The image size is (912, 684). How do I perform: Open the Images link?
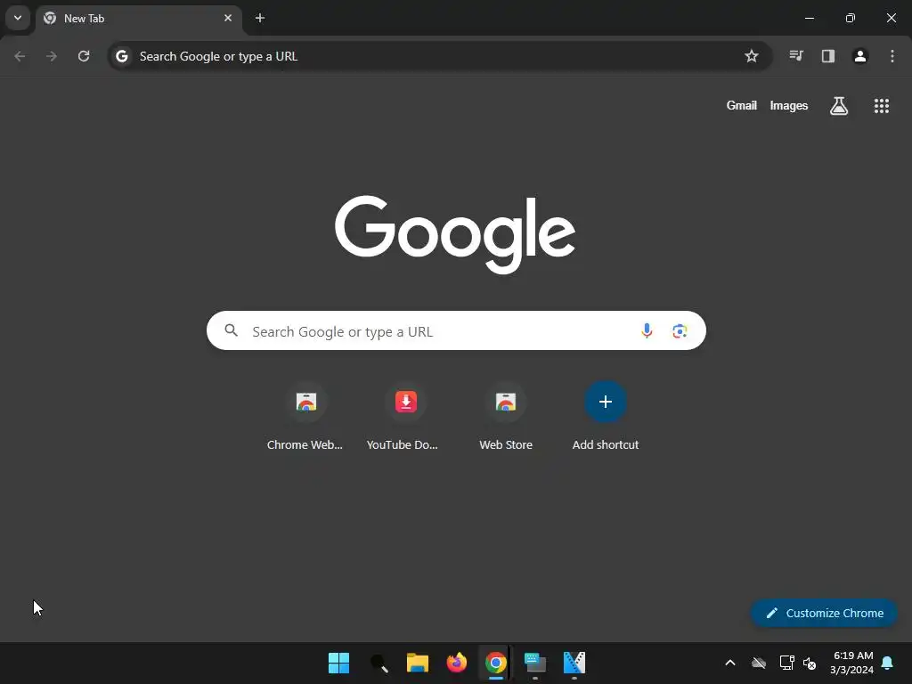click(x=789, y=105)
